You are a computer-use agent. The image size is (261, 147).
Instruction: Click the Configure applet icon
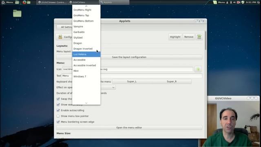[60, 37]
